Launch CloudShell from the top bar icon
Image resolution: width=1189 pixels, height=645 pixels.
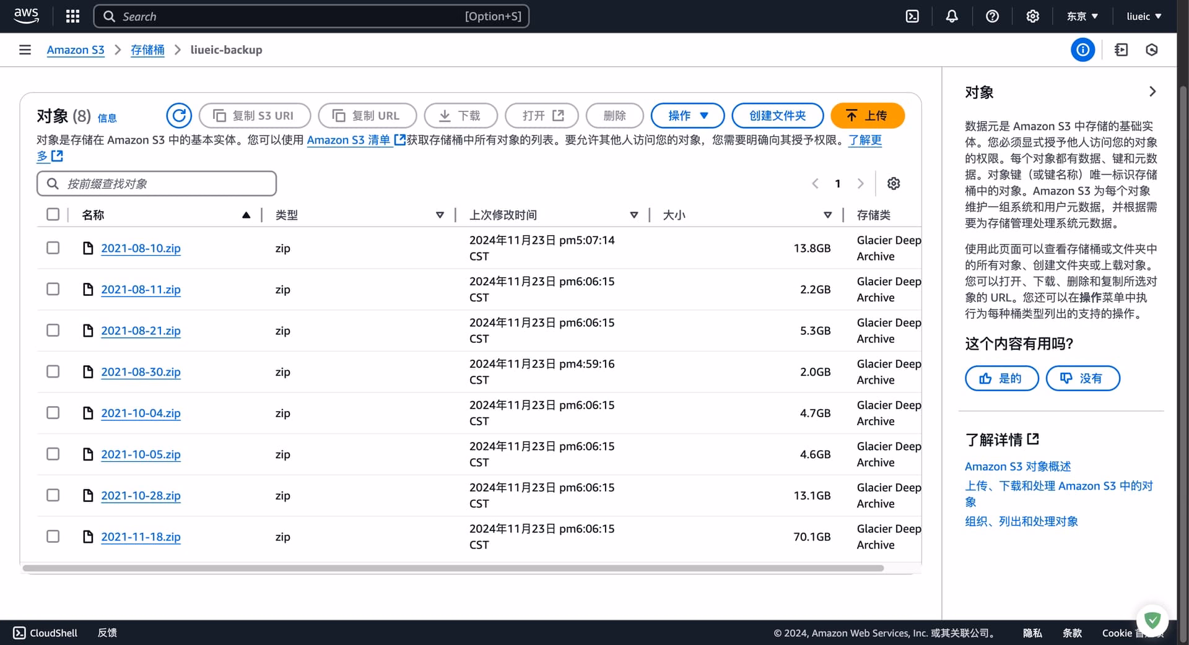[912, 16]
